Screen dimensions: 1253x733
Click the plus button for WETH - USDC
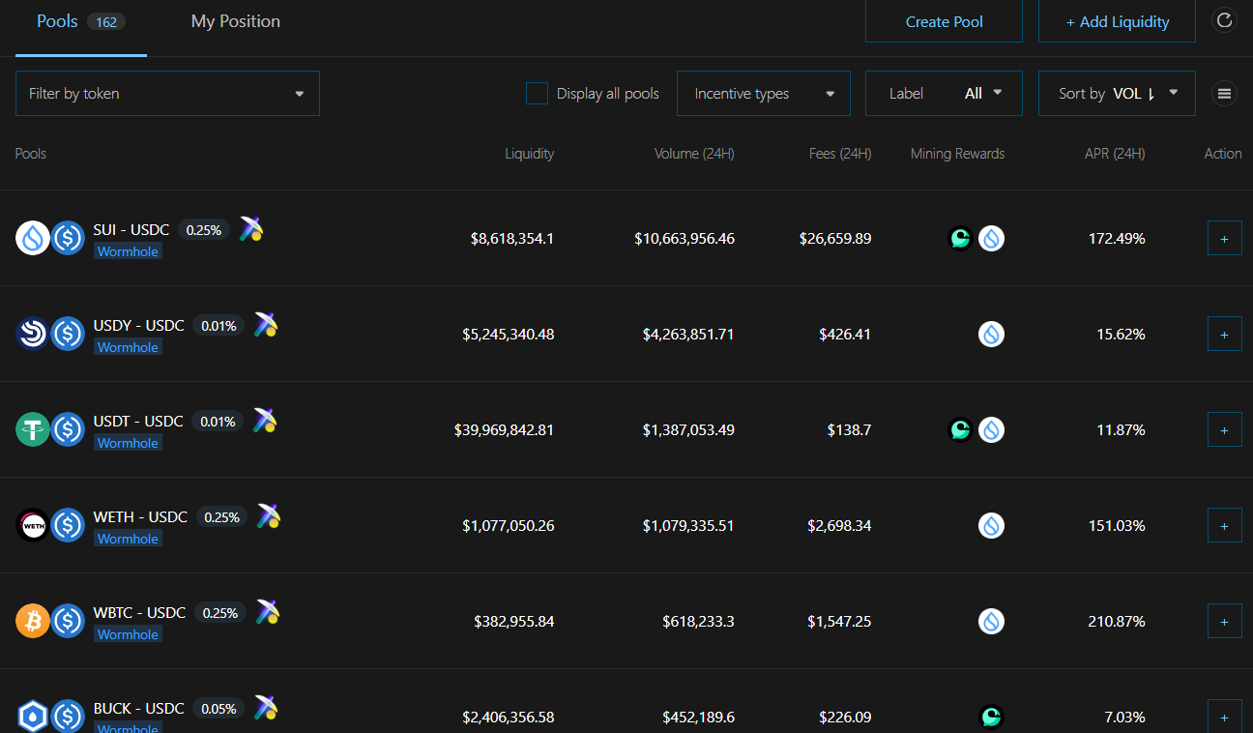tap(1225, 525)
